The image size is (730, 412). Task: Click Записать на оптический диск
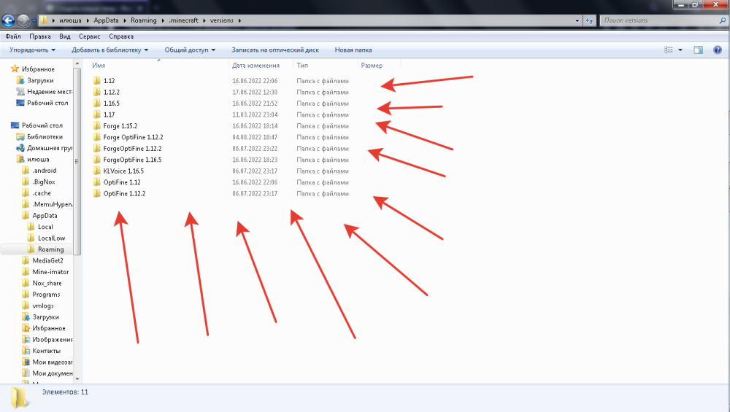point(275,50)
